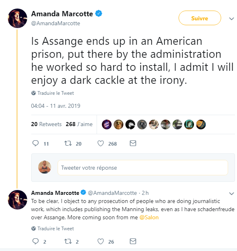The height and width of the screenshot is (251, 237).
Task: Share follow-up tweet via envelope icon
Action: (x=133, y=241)
